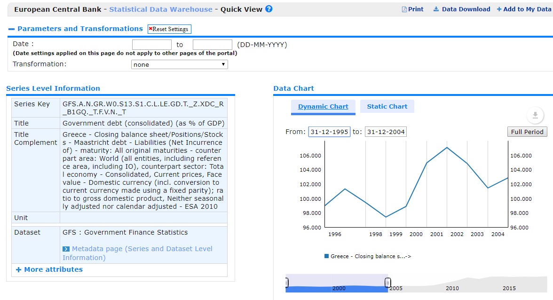Screen dimensions: 553x300
Task: Click the chart download arrow icon
Action: coord(535,115)
